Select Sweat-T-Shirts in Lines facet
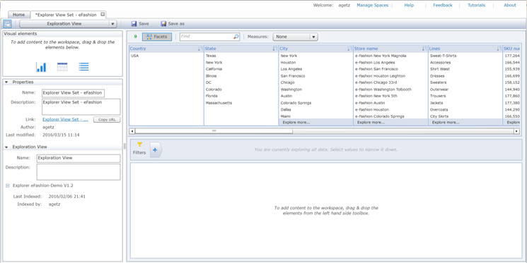Screen dimensions: 527x263 click(443, 56)
